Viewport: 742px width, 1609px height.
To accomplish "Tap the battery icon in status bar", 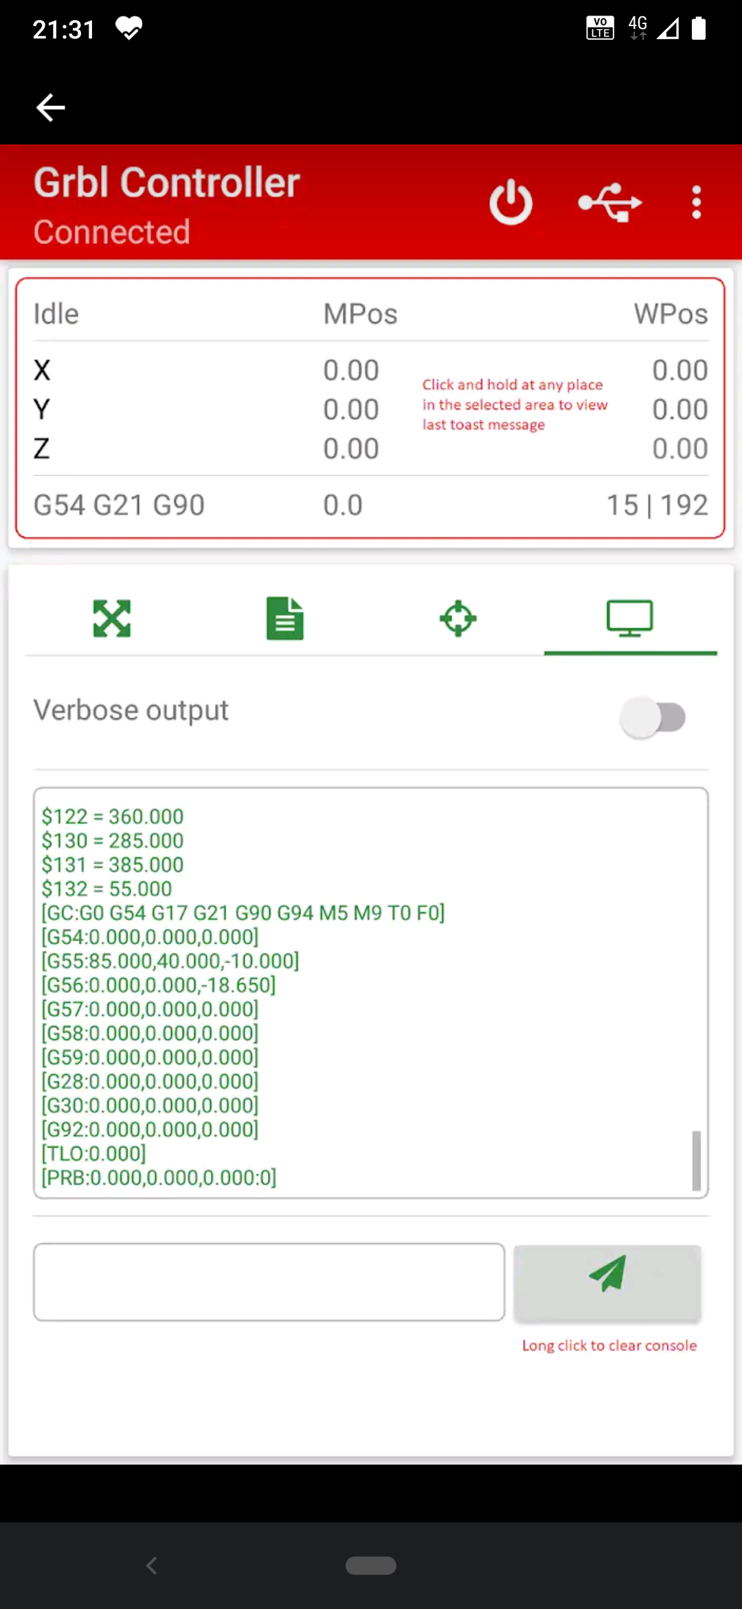I will 699,28.
